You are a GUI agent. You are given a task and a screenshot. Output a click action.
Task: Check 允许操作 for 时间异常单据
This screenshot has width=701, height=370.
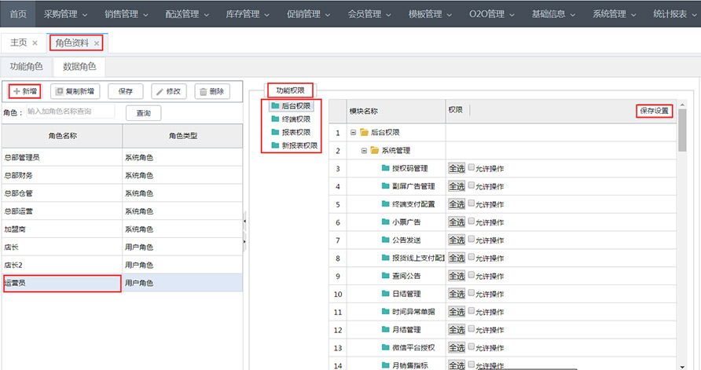click(472, 310)
